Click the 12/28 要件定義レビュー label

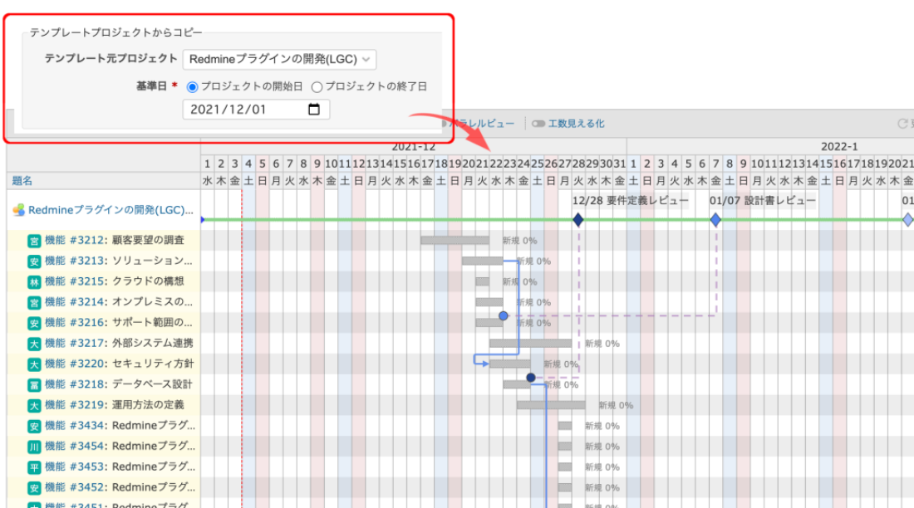(x=630, y=200)
